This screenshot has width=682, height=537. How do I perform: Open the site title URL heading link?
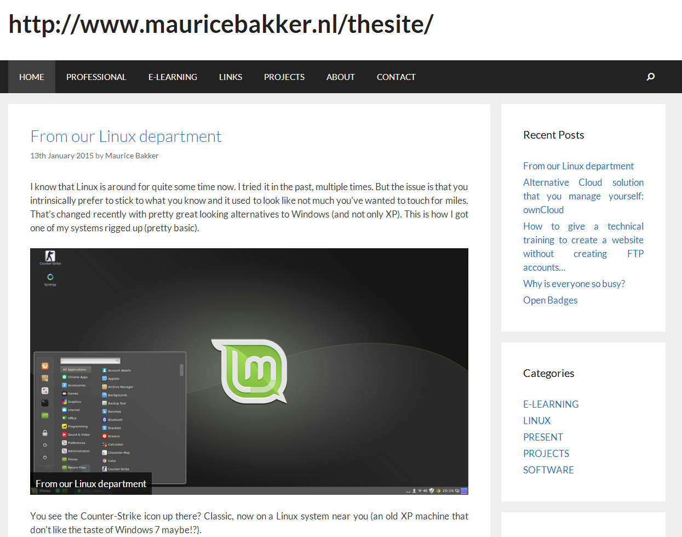tap(221, 24)
